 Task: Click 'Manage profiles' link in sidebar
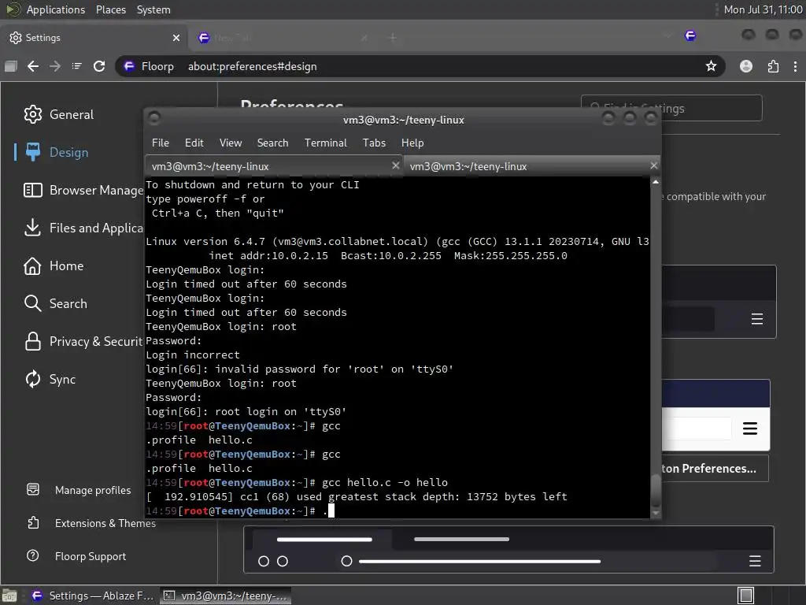93,490
